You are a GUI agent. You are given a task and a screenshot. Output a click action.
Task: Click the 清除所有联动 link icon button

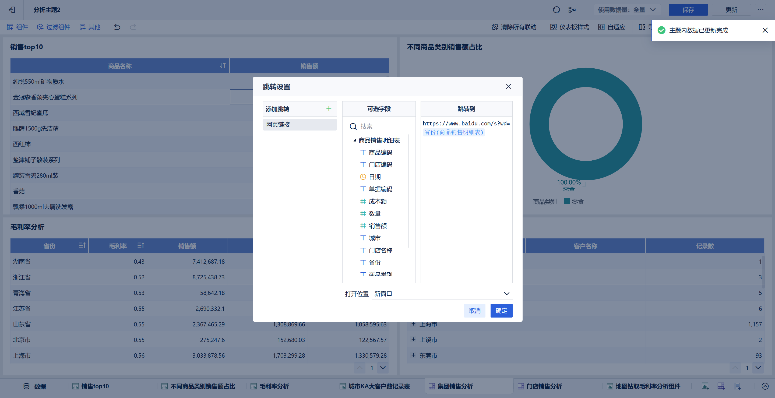[x=514, y=27]
